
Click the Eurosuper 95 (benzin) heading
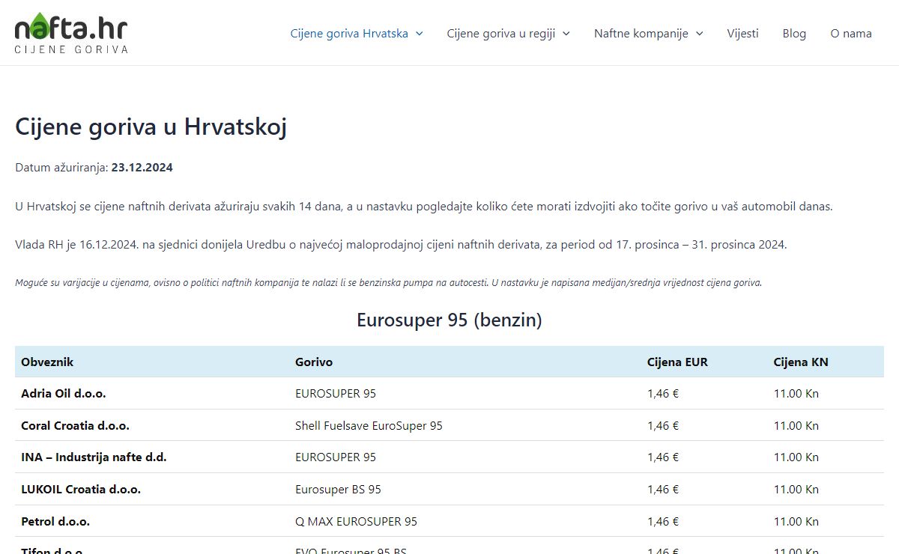449,320
